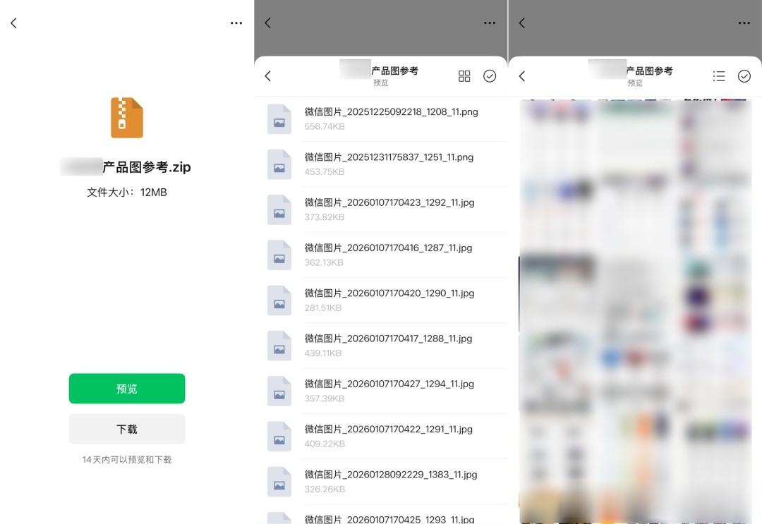Click the image icon of the 453.75KB file
Screen dimensions: 762x524
click(x=279, y=164)
